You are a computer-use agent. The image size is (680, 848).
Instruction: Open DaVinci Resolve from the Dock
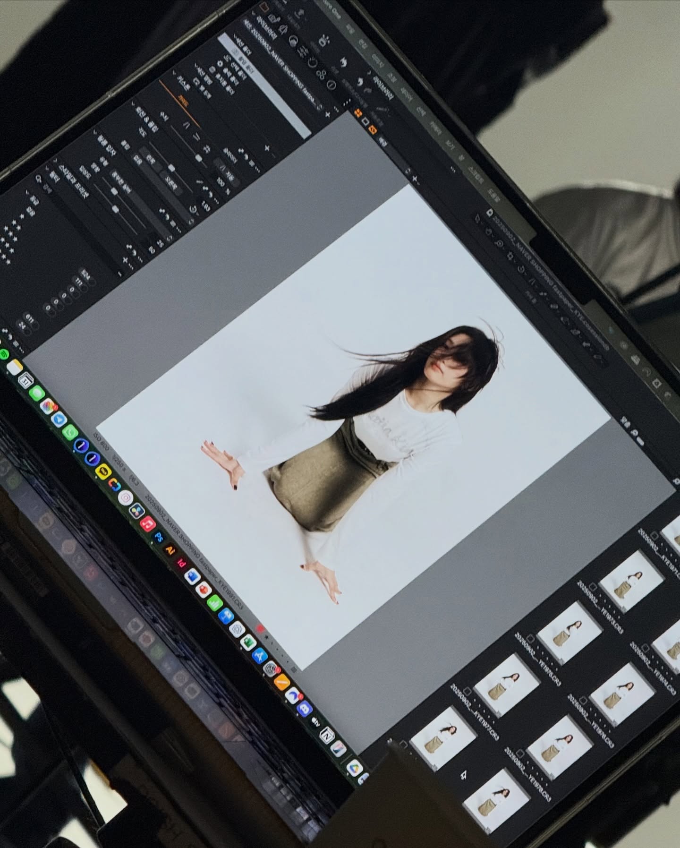(x=137, y=511)
